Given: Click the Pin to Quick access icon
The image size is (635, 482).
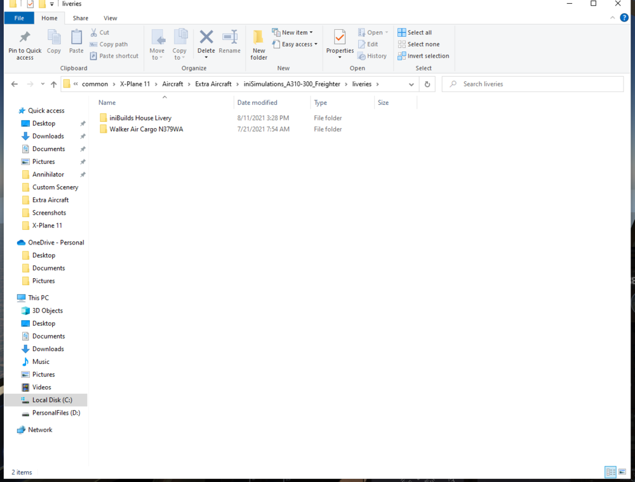Looking at the screenshot, I should [x=24, y=43].
